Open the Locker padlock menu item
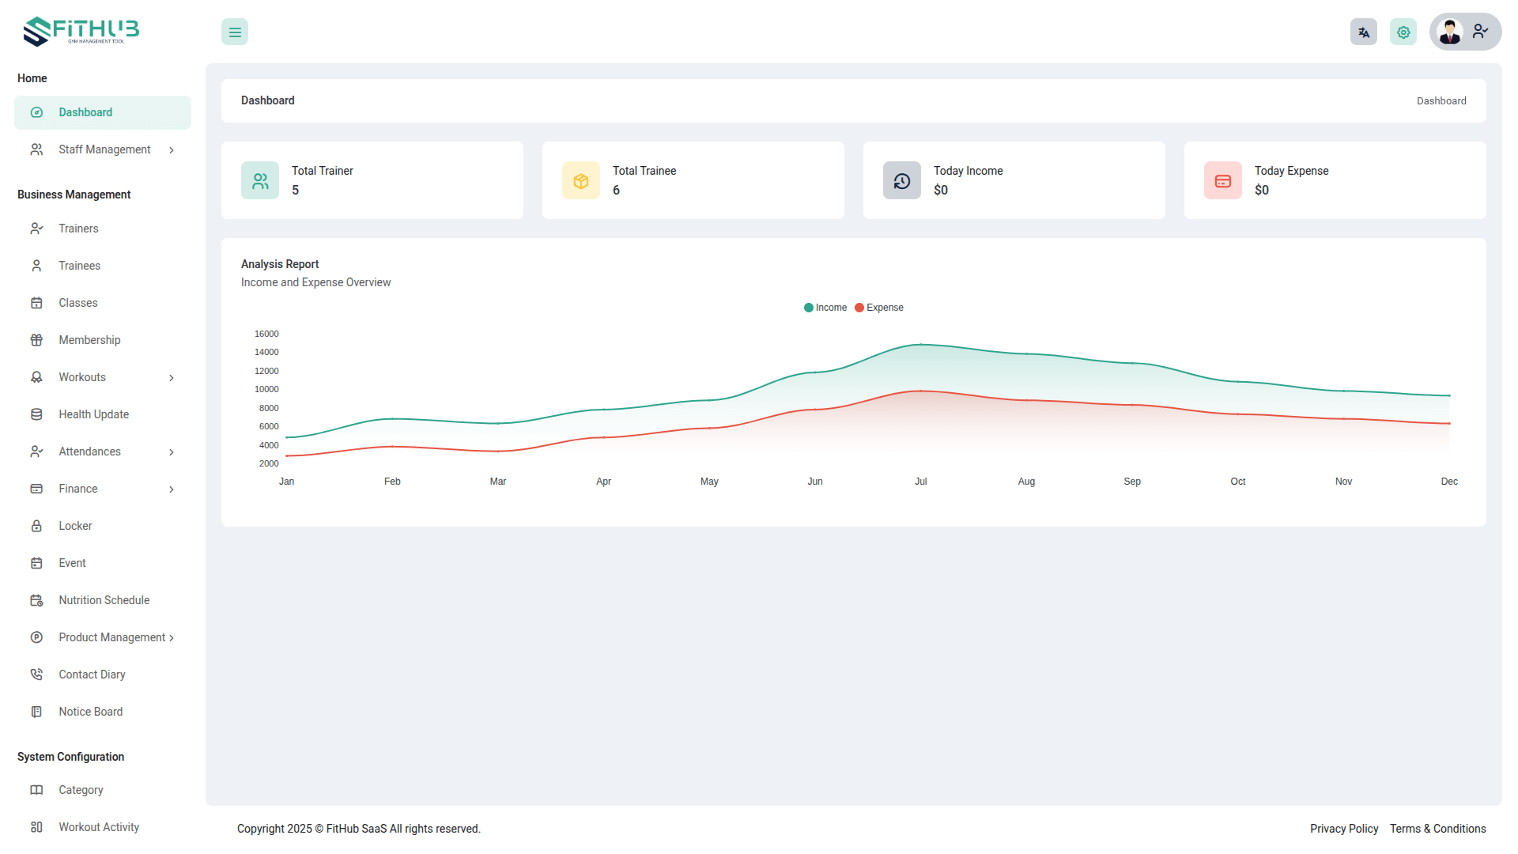 click(x=75, y=526)
